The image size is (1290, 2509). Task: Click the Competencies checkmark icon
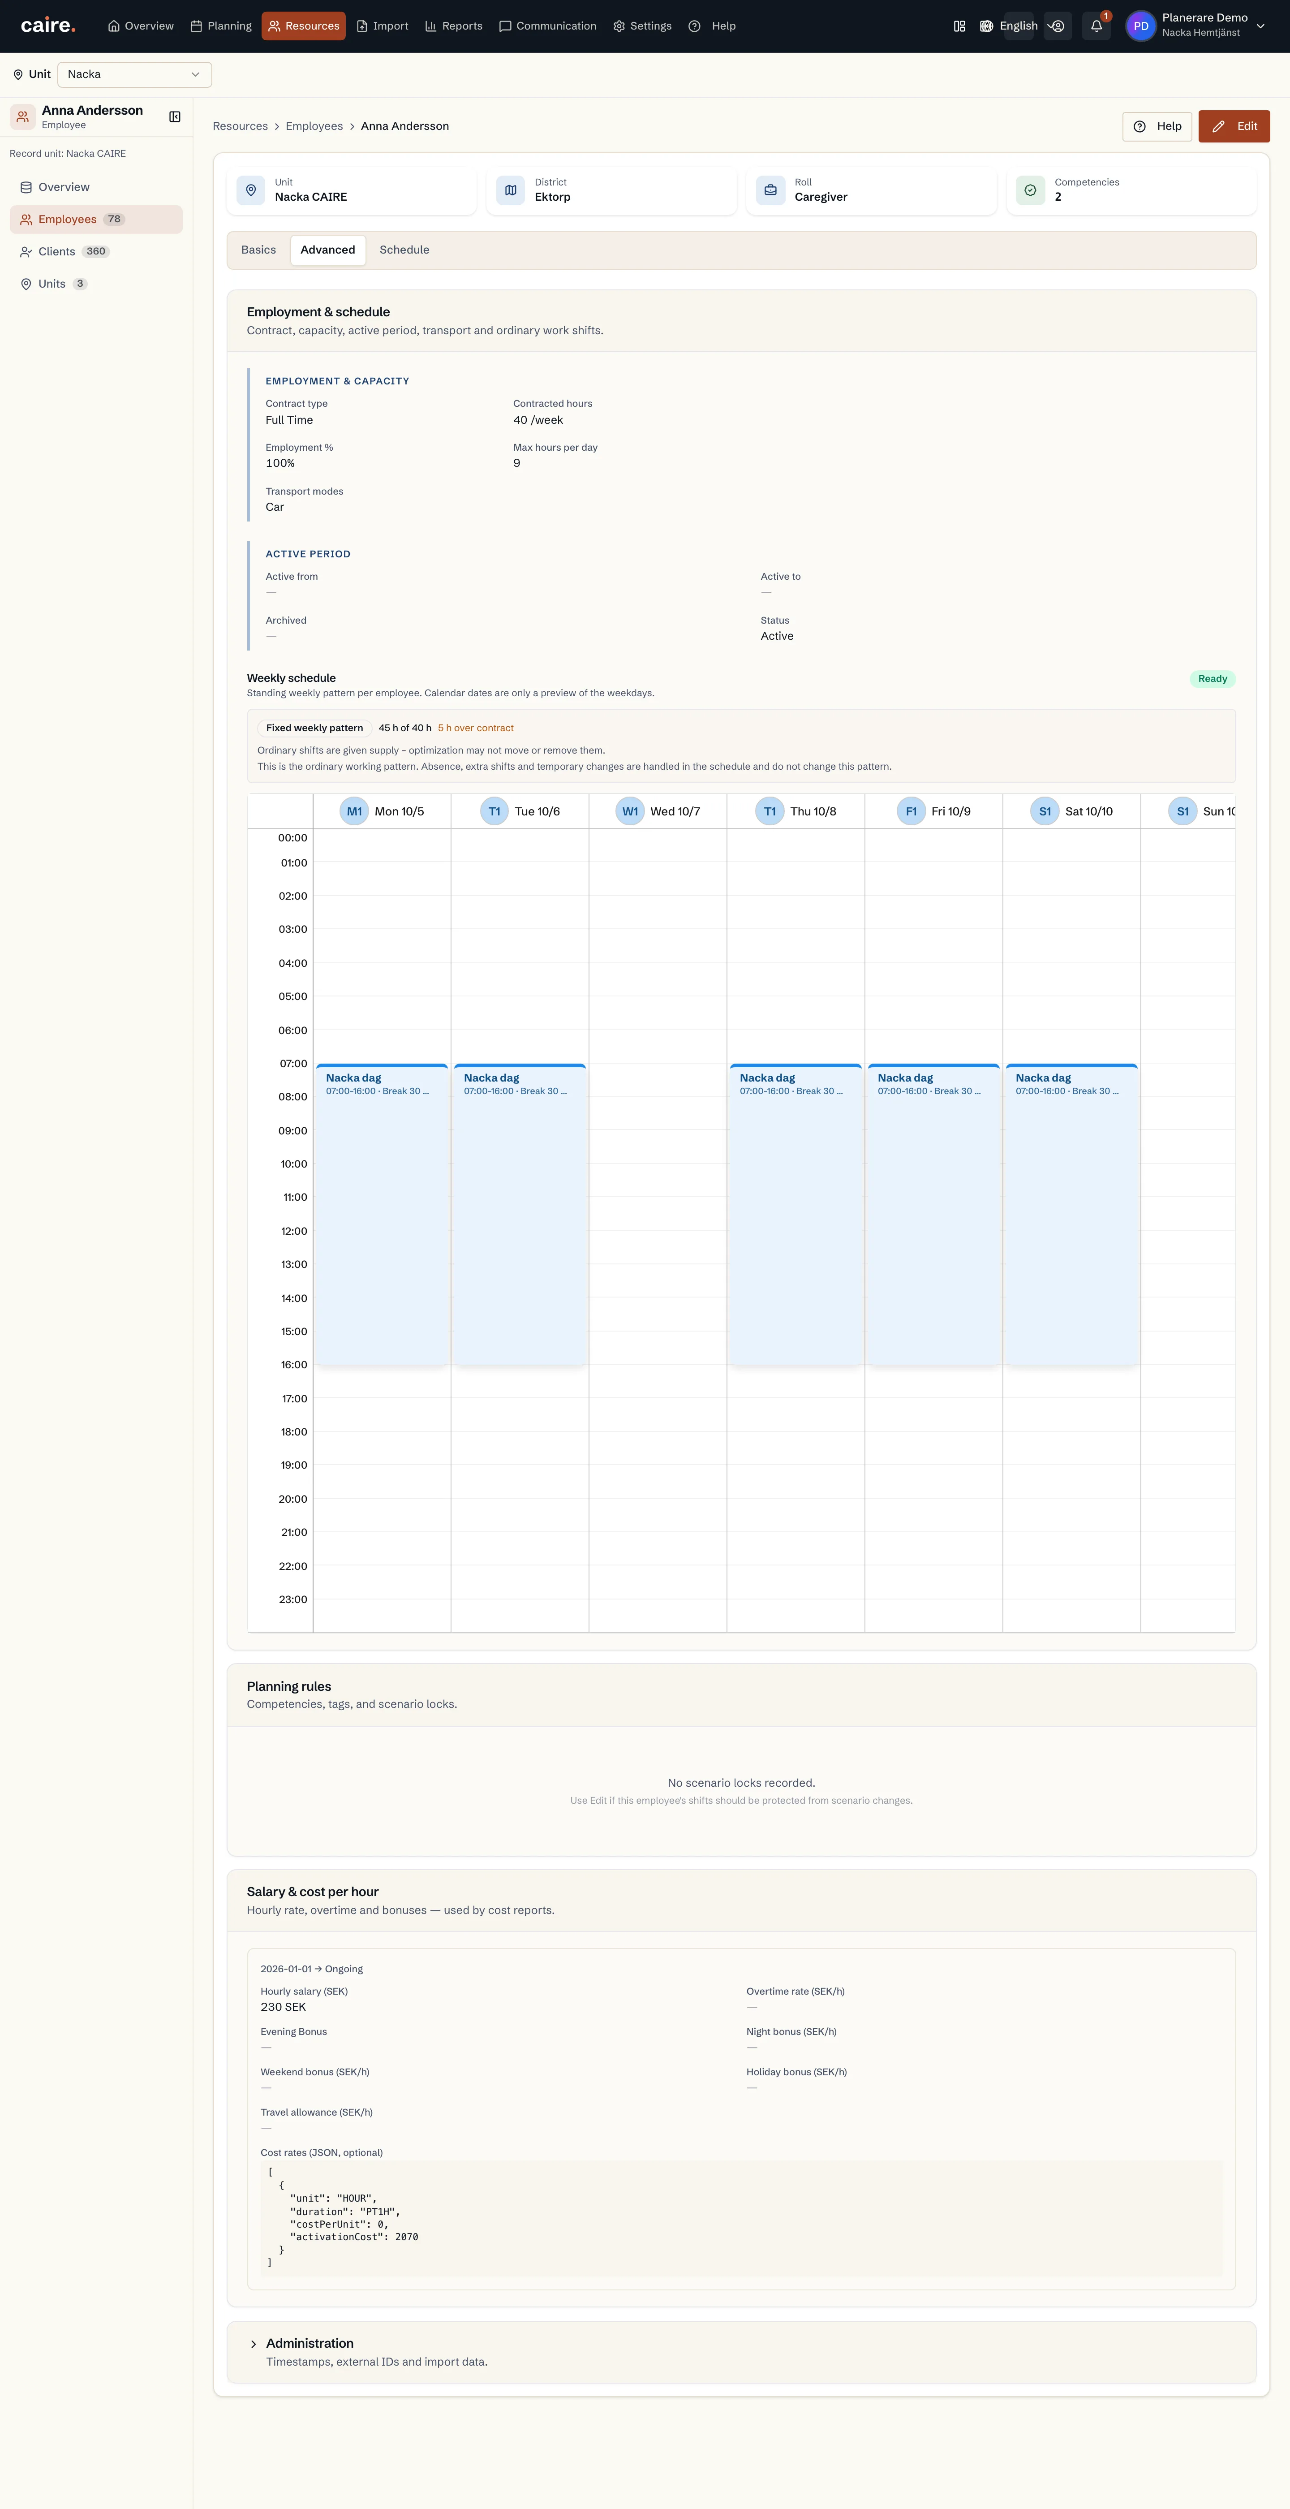(x=1030, y=190)
